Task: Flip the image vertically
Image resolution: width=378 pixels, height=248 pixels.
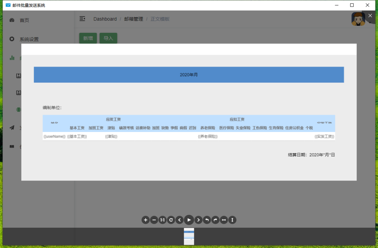Action: (232, 220)
